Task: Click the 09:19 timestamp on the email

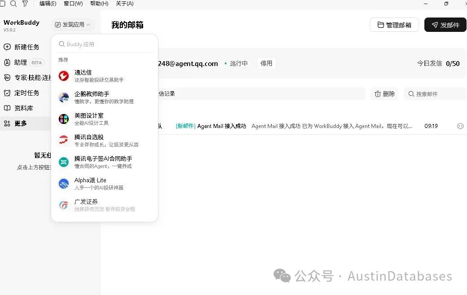Action: pos(431,126)
